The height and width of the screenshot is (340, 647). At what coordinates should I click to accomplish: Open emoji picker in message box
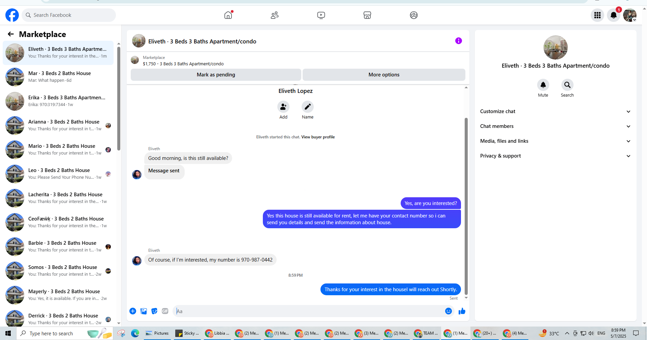point(449,311)
